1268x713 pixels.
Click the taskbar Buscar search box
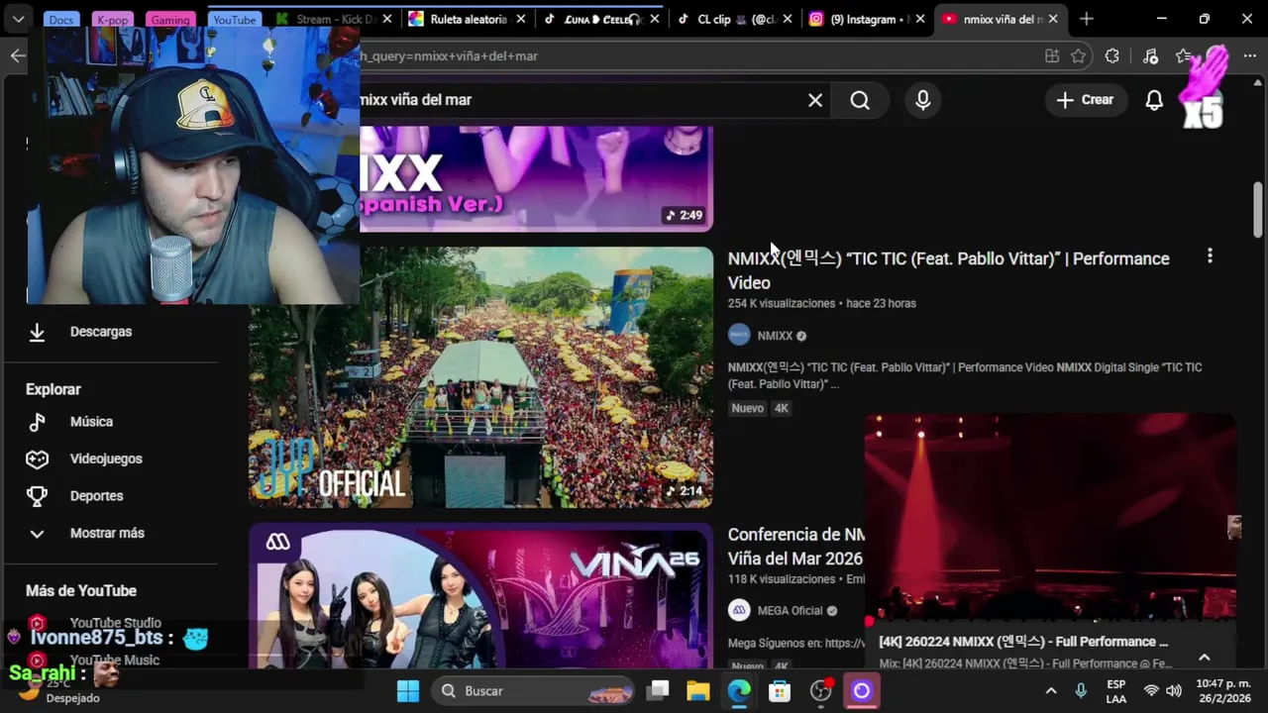point(534,691)
